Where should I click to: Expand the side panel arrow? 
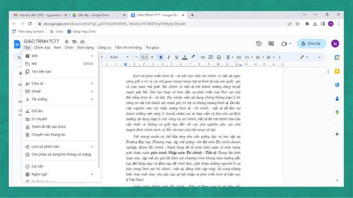pos(337,180)
